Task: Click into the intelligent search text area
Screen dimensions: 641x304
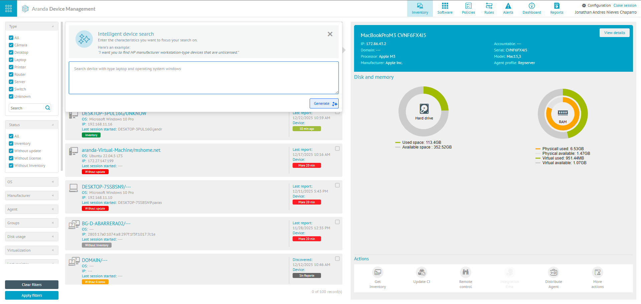Action: click(x=203, y=78)
